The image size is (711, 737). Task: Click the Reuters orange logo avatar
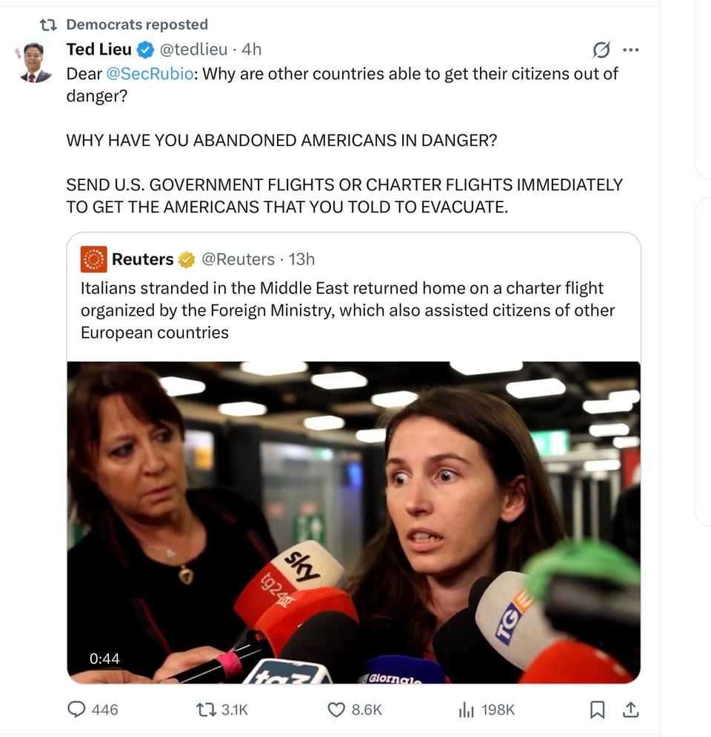(93, 259)
